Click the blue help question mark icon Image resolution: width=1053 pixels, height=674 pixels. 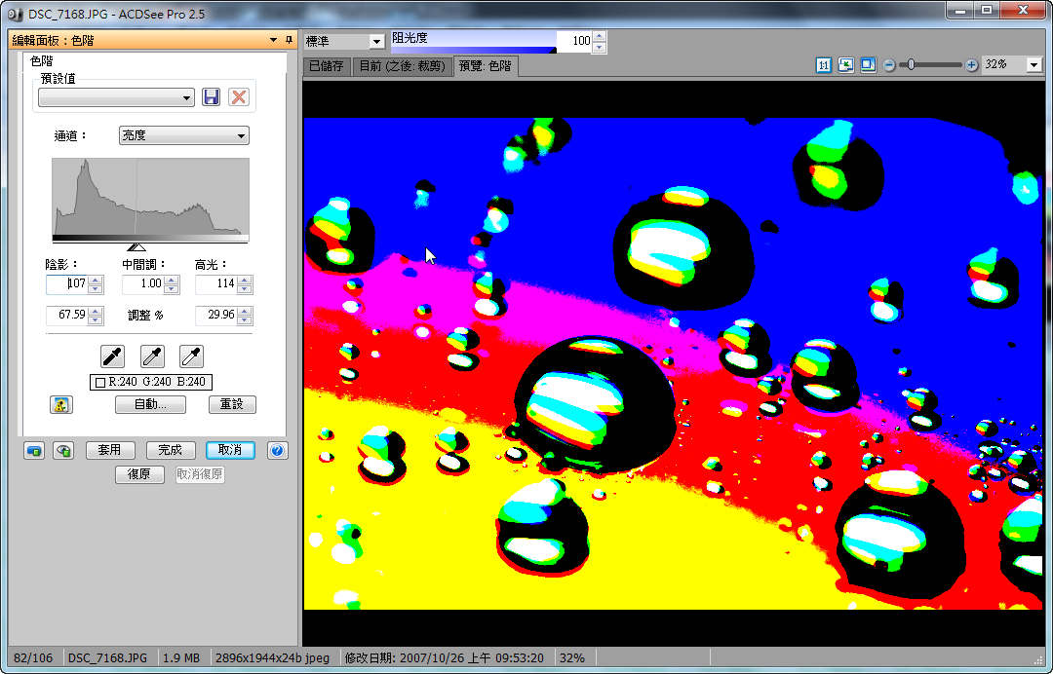click(x=278, y=450)
